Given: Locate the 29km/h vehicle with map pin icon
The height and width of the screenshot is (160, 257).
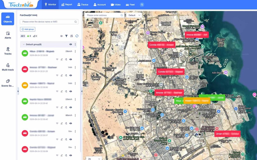Looking at the screenshot, I should (x=66, y=59).
